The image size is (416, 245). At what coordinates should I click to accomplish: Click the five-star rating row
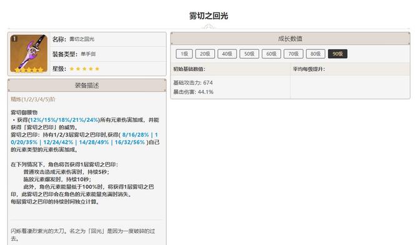point(84,69)
